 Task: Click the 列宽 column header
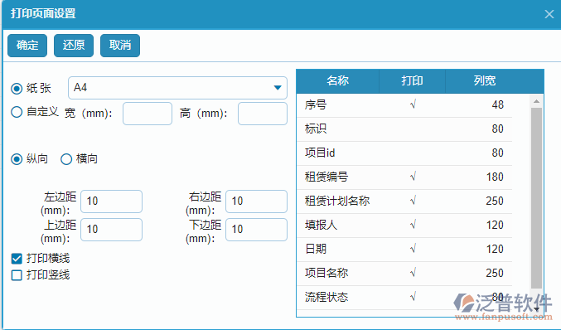(x=485, y=81)
